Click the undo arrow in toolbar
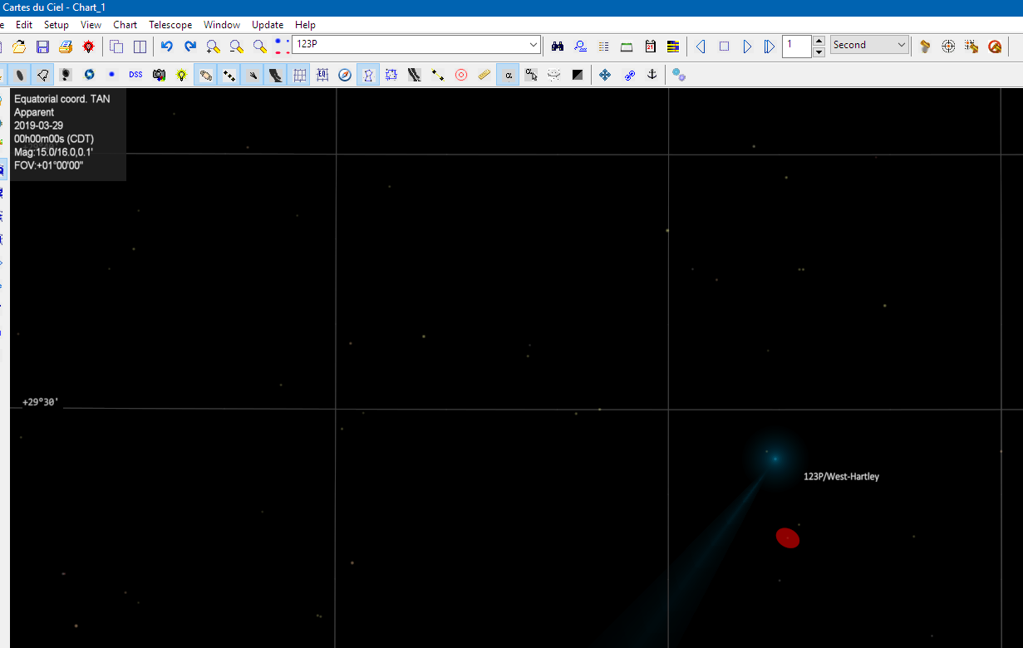The image size is (1023, 648). click(x=167, y=47)
